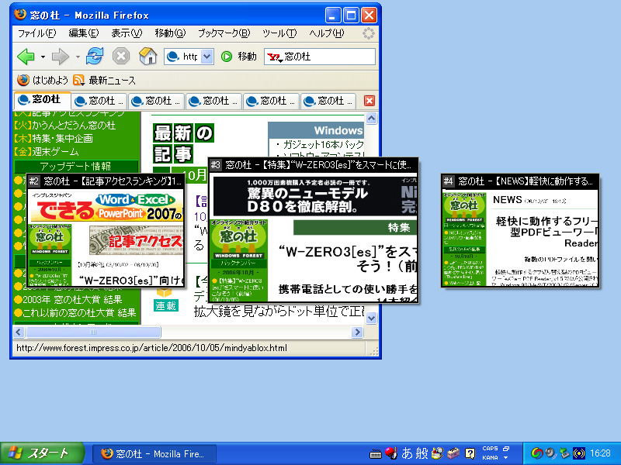
Task: Click the horizontal scrollbar right arrow
Action: click(x=357, y=332)
